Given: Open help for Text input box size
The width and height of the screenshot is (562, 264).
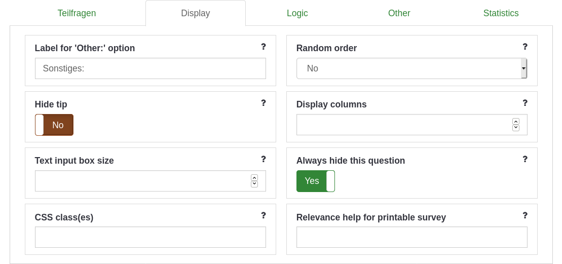Looking at the screenshot, I should click(264, 159).
